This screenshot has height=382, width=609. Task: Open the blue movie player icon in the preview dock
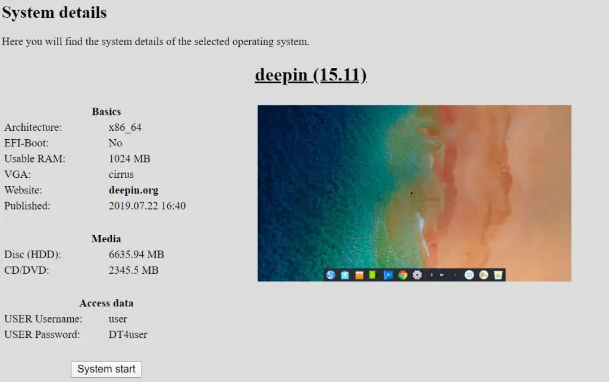[x=388, y=275]
